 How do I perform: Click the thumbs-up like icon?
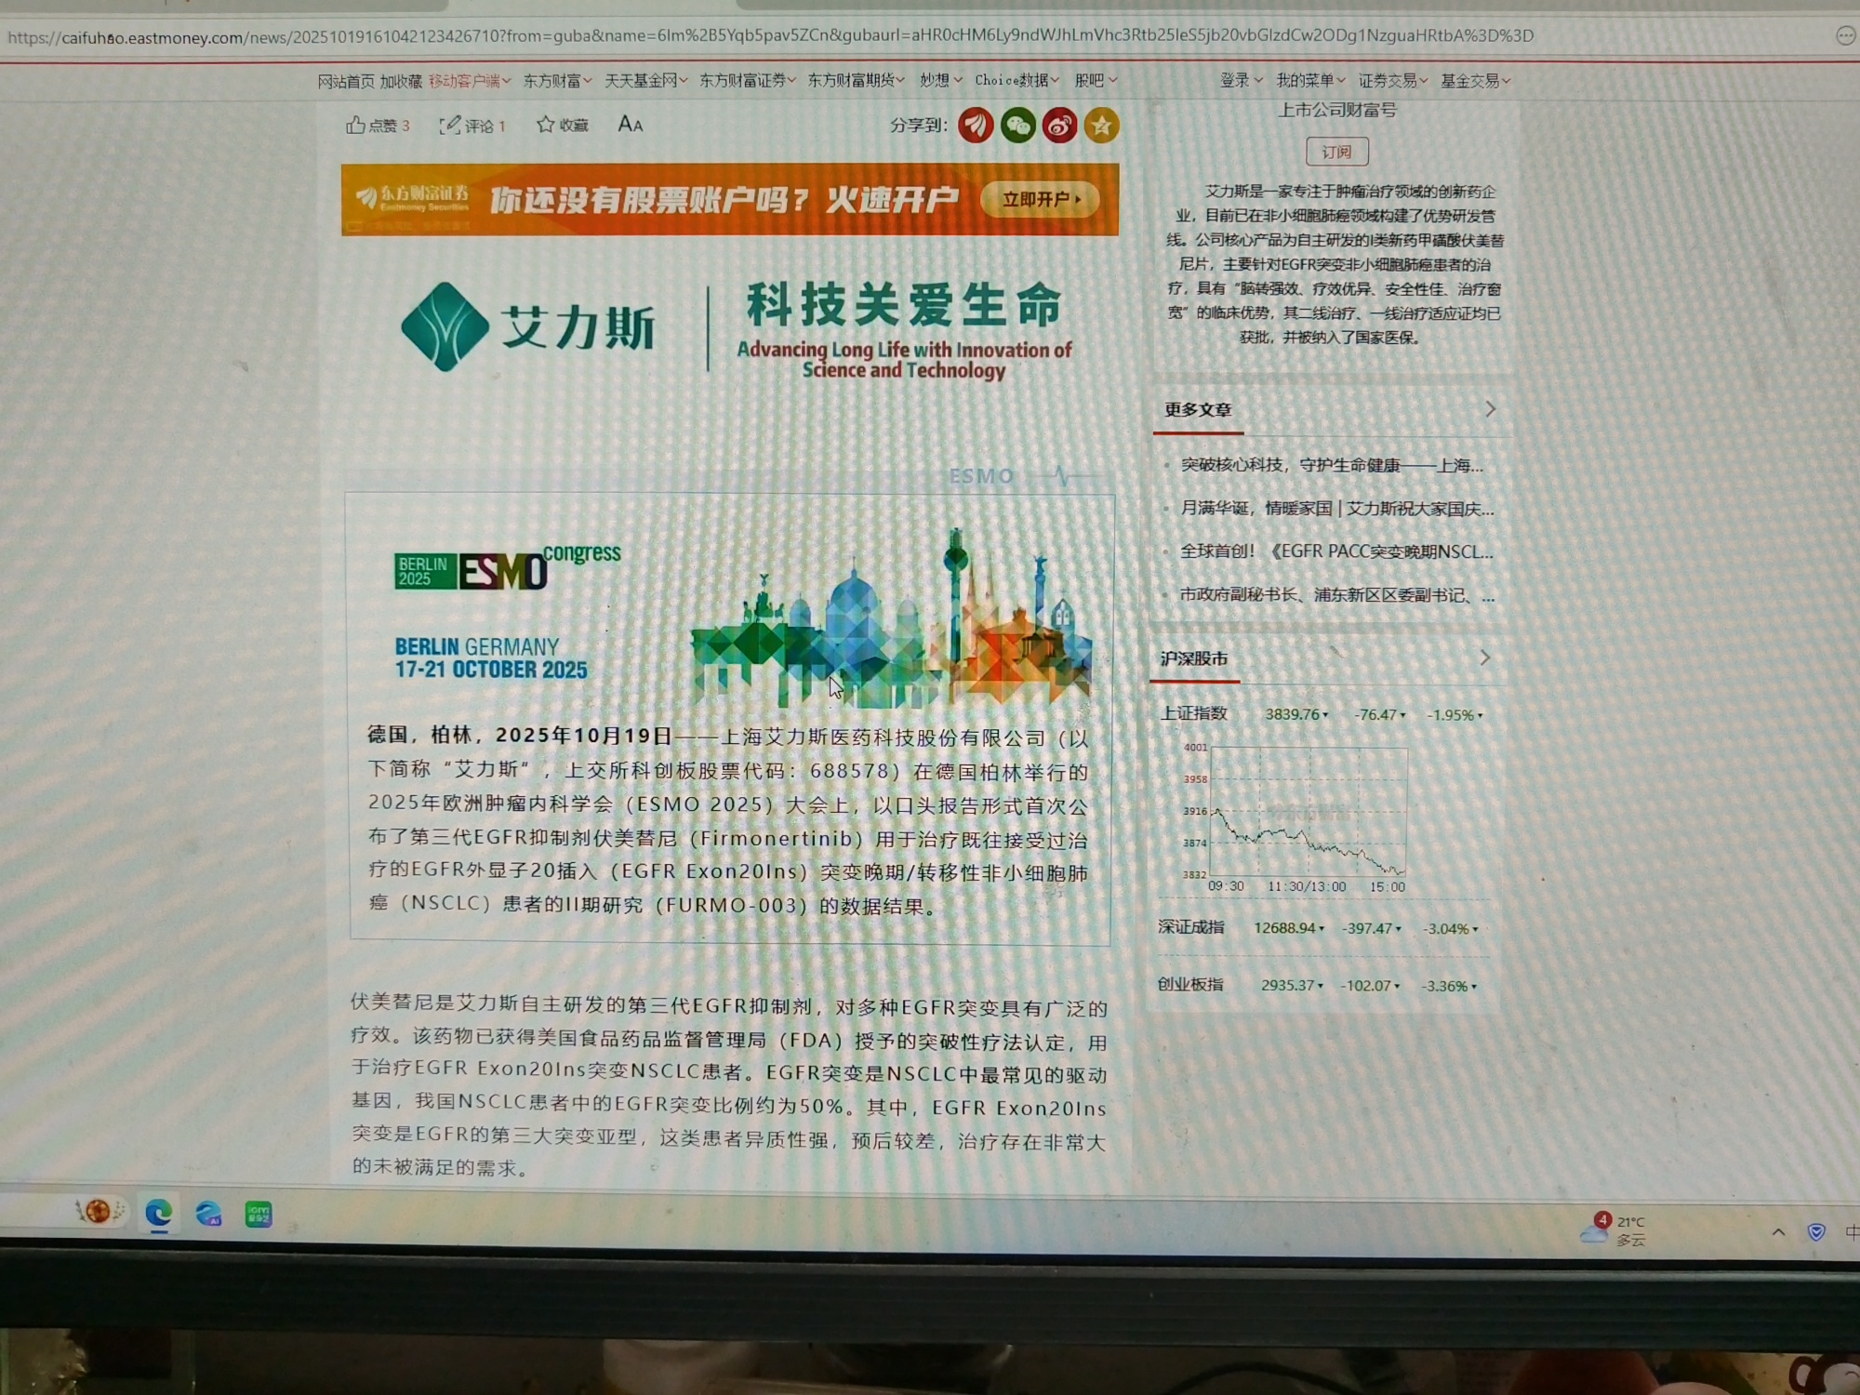coord(355,125)
